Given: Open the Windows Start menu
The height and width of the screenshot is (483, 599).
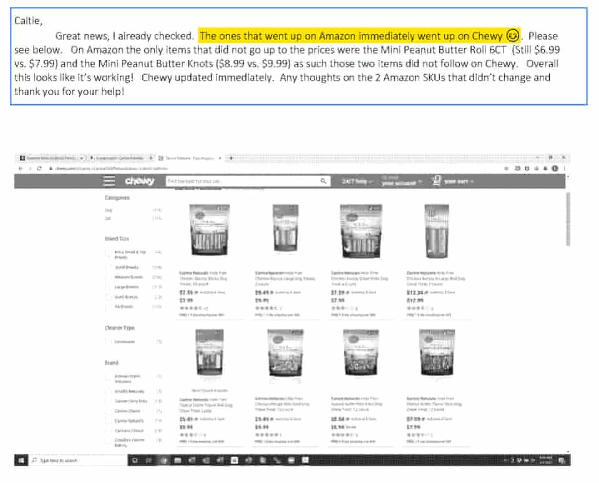Looking at the screenshot, I should point(21,461).
